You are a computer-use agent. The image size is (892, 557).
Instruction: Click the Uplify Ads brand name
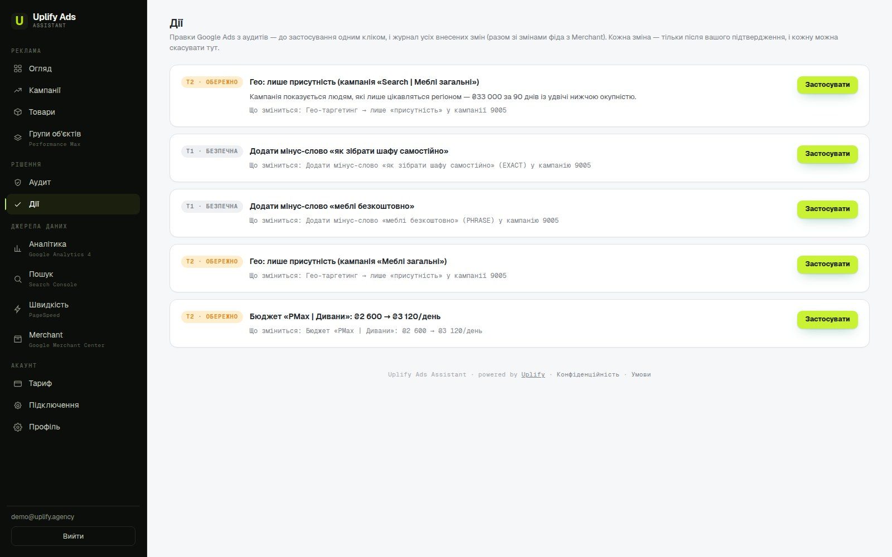tap(54, 17)
